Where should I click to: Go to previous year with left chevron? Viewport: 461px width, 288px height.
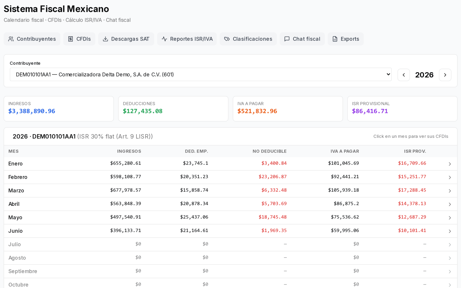[x=404, y=75]
